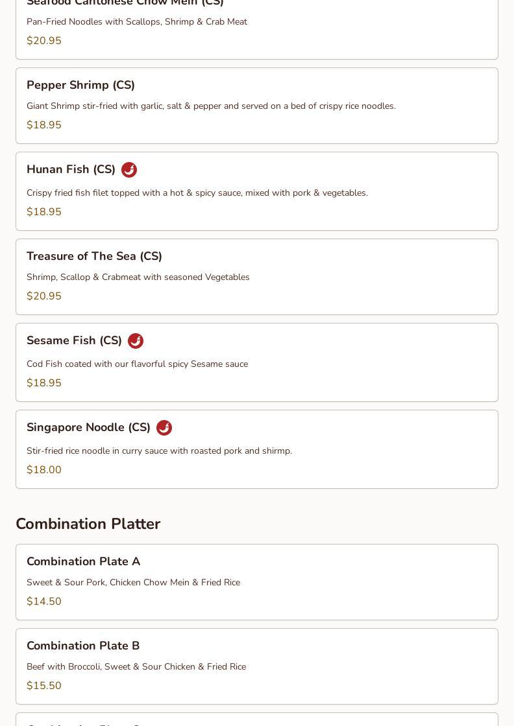This screenshot has height=726, width=514.
Task: Click the Combination Platter section heading
Action: (88, 524)
